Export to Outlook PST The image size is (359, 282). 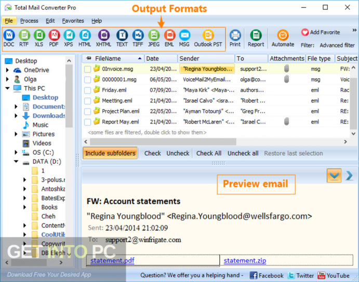208,38
